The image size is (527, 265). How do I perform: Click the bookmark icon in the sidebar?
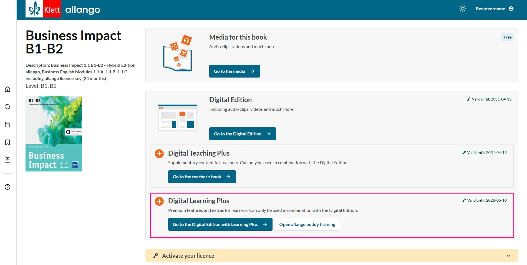7,142
